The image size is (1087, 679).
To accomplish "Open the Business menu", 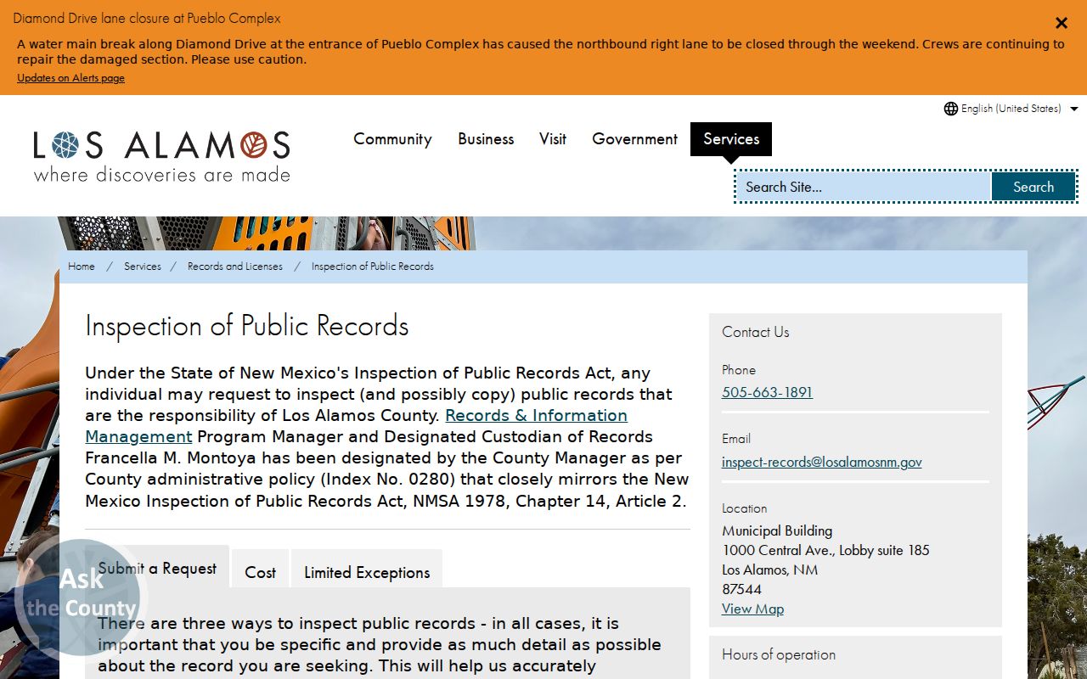I will click(x=486, y=139).
